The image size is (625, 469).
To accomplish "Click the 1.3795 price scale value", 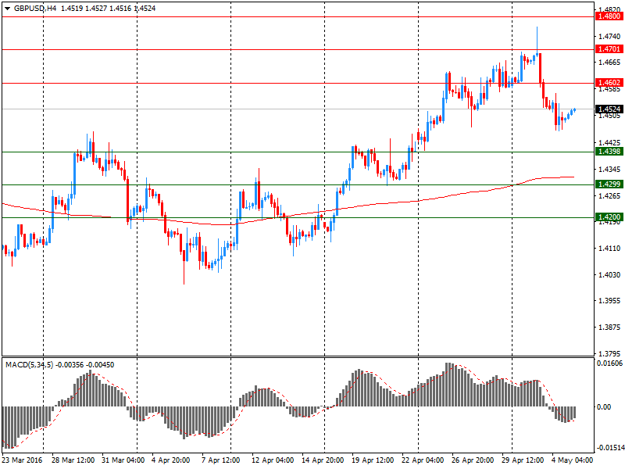I will tap(610, 354).
